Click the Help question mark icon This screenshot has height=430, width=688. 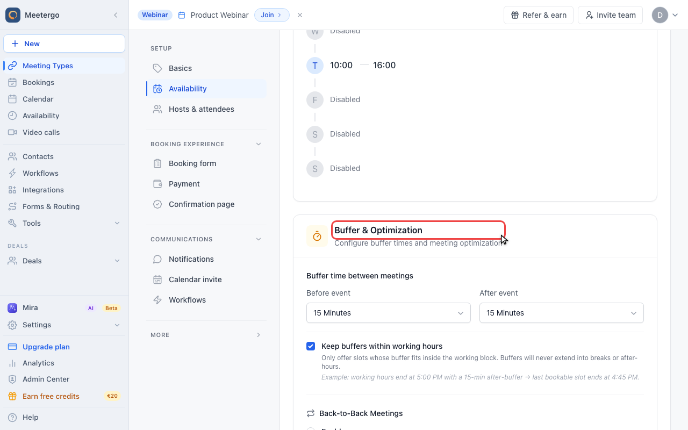click(12, 417)
